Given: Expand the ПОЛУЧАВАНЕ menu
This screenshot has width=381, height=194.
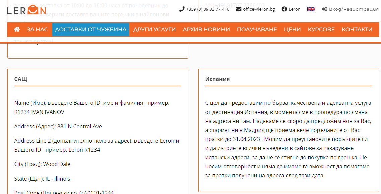Looking at the screenshot, I should point(257,30).
